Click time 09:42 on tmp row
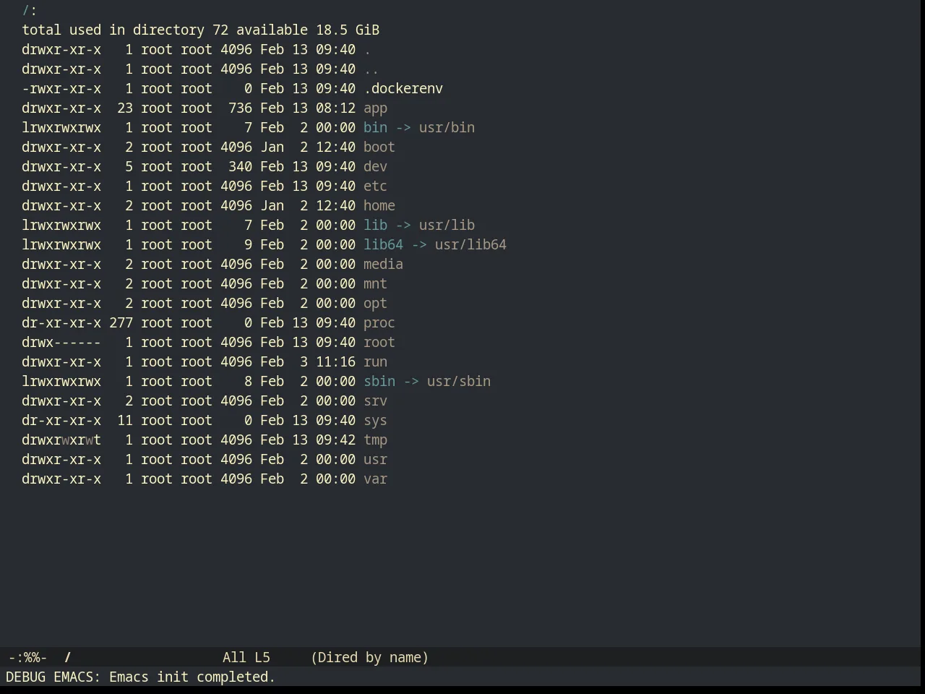 [x=335, y=440]
